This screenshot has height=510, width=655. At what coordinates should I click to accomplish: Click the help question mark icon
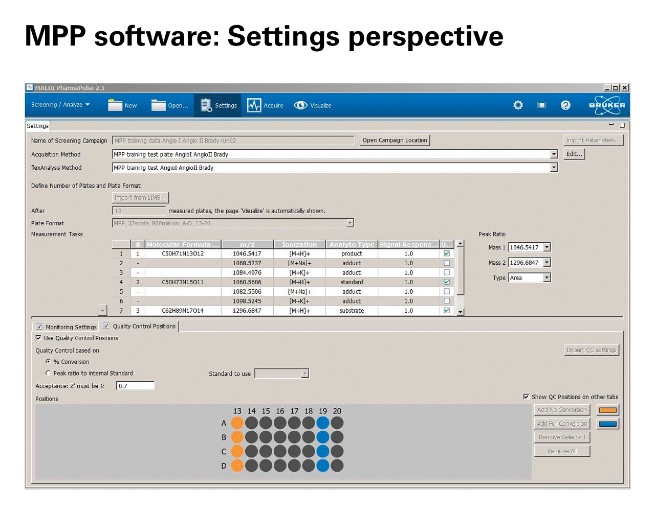(x=565, y=105)
